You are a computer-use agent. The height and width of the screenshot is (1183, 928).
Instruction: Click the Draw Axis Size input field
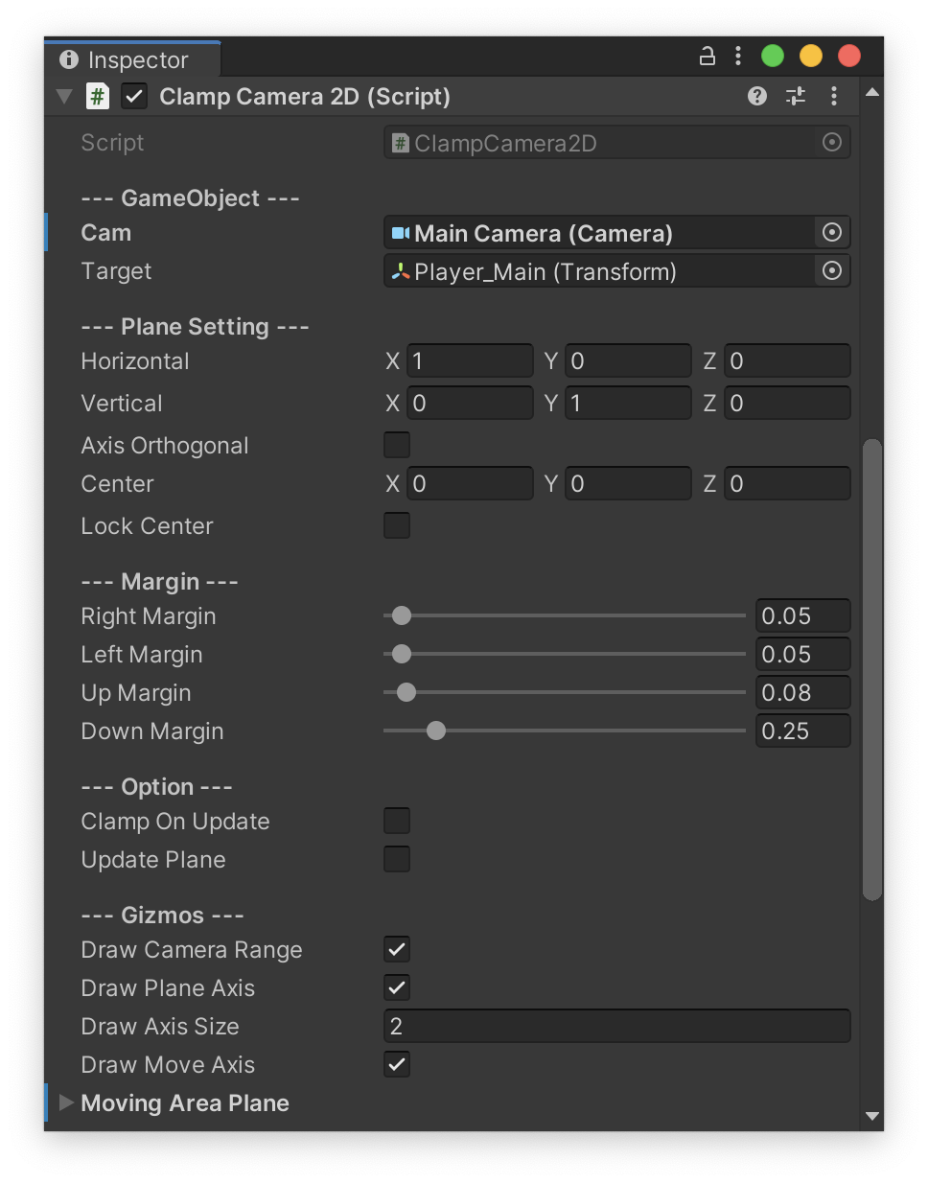coord(616,1026)
